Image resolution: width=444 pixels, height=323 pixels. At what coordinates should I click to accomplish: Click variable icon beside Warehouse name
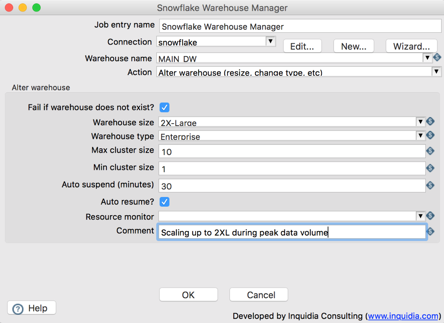[x=437, y=58]
